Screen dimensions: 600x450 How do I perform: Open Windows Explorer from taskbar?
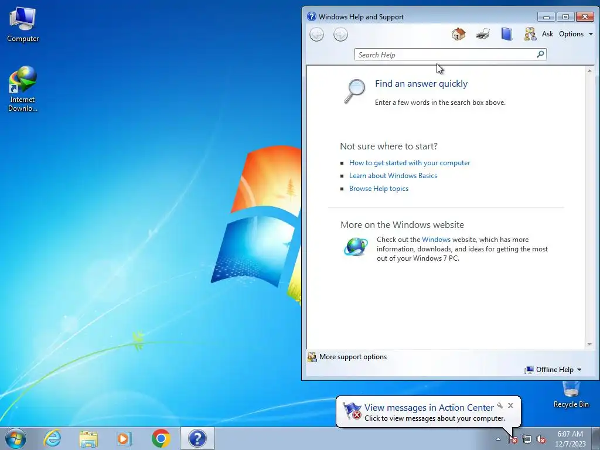[x=88, y=438]
